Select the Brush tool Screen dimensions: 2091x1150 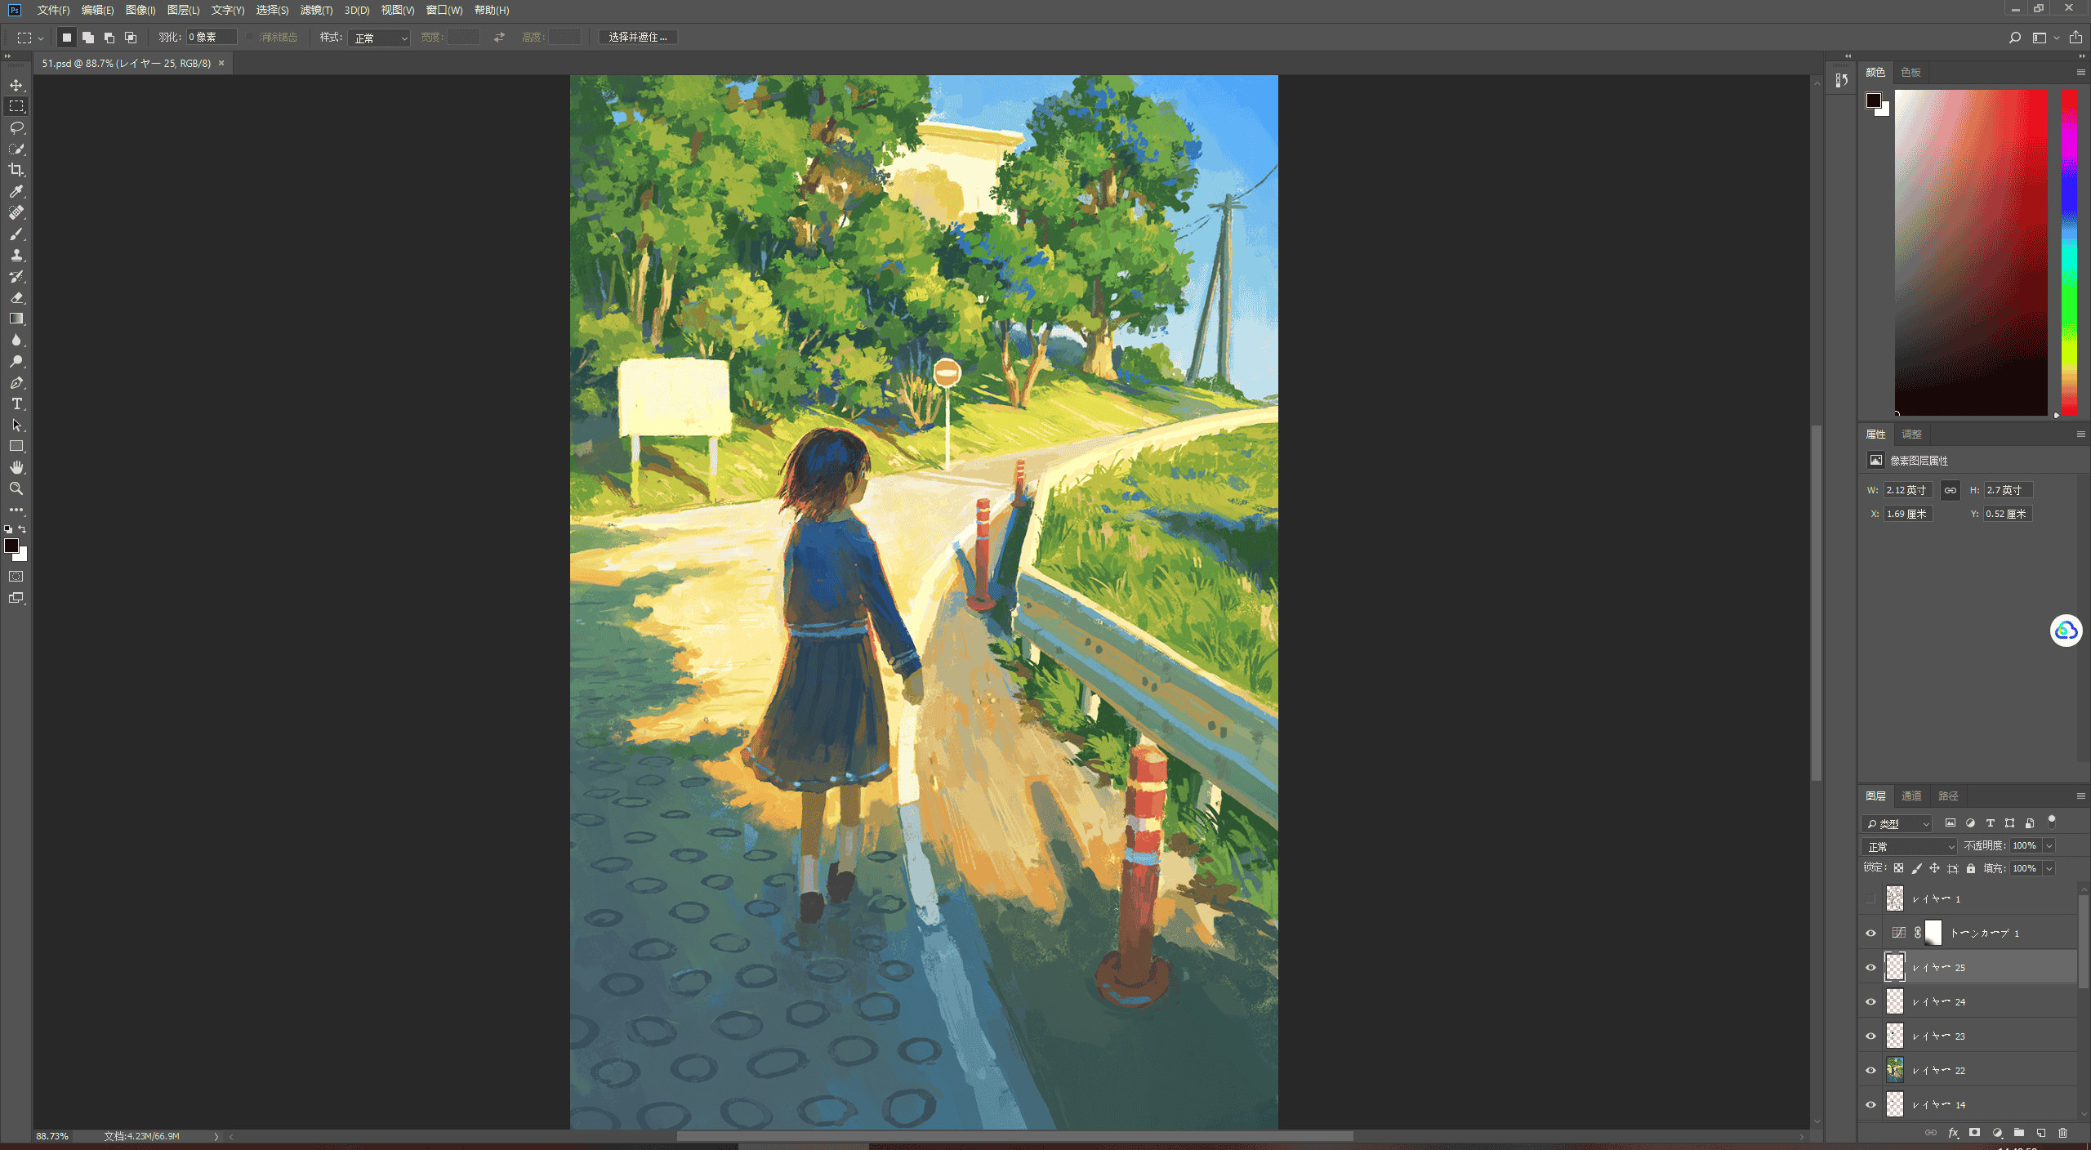point(16,234)
